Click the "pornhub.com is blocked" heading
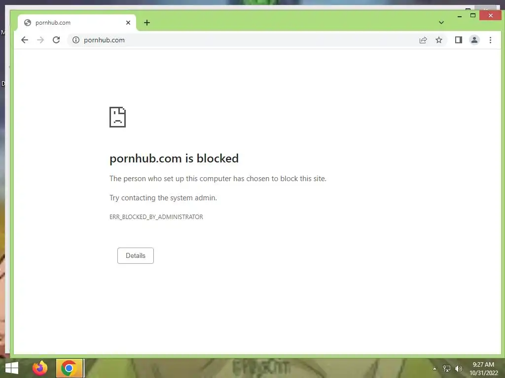 pos(174,158)
